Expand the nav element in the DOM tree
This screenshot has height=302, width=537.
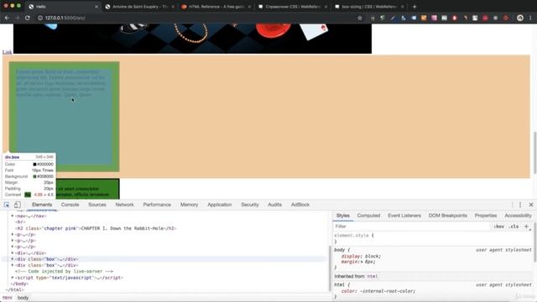(13, 216)
